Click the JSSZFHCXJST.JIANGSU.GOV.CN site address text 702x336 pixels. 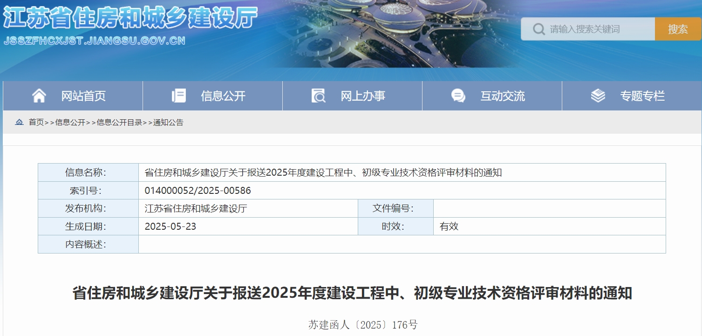95,41
